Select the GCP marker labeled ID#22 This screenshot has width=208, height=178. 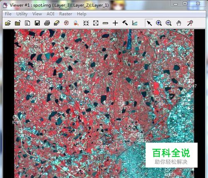tap(100, 142)
